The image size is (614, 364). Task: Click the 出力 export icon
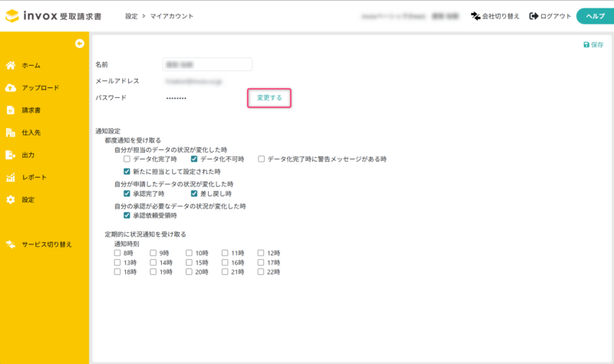coord(11,155)
